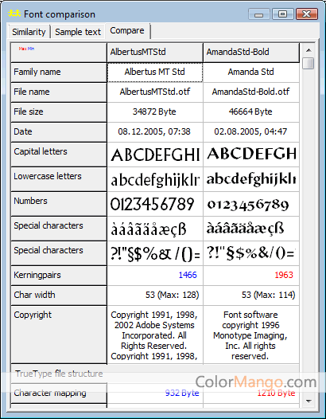Select the red 1963 kerning pairs value
This screenshot has width=326, height=419.
coord(284,275)
